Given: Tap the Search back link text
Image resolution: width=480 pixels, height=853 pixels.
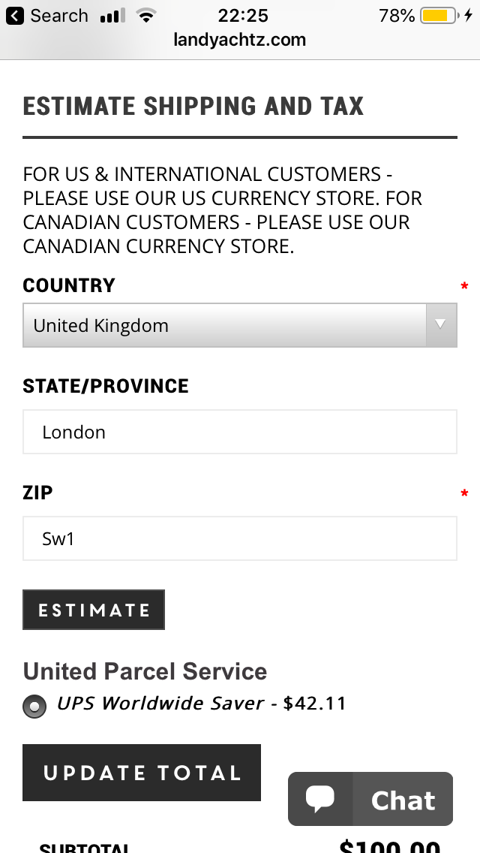Looking at the screenshot, I should coord(58,16).
